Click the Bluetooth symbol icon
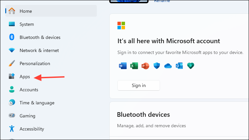 [12, 37]
